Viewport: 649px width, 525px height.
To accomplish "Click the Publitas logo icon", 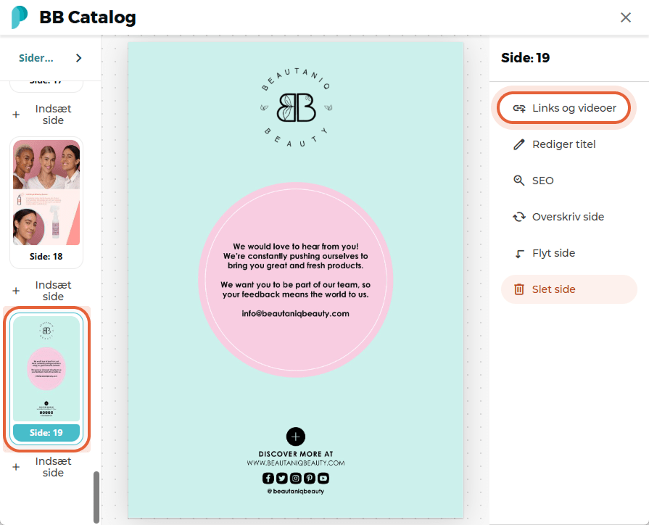I will (x=20, y=17).
